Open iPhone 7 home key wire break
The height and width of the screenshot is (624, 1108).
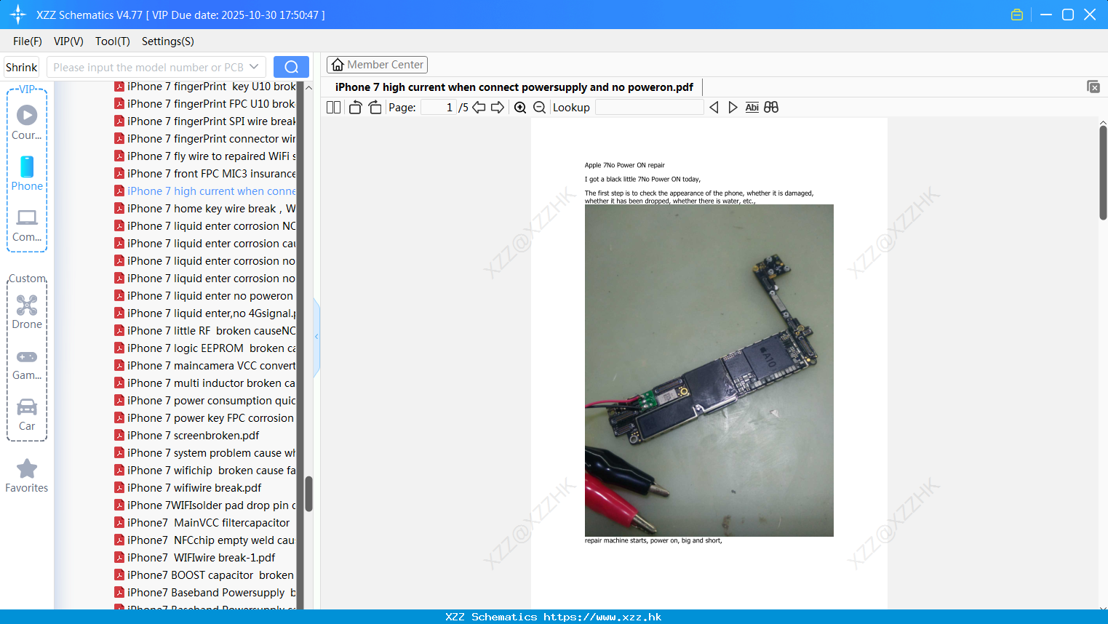205,209
